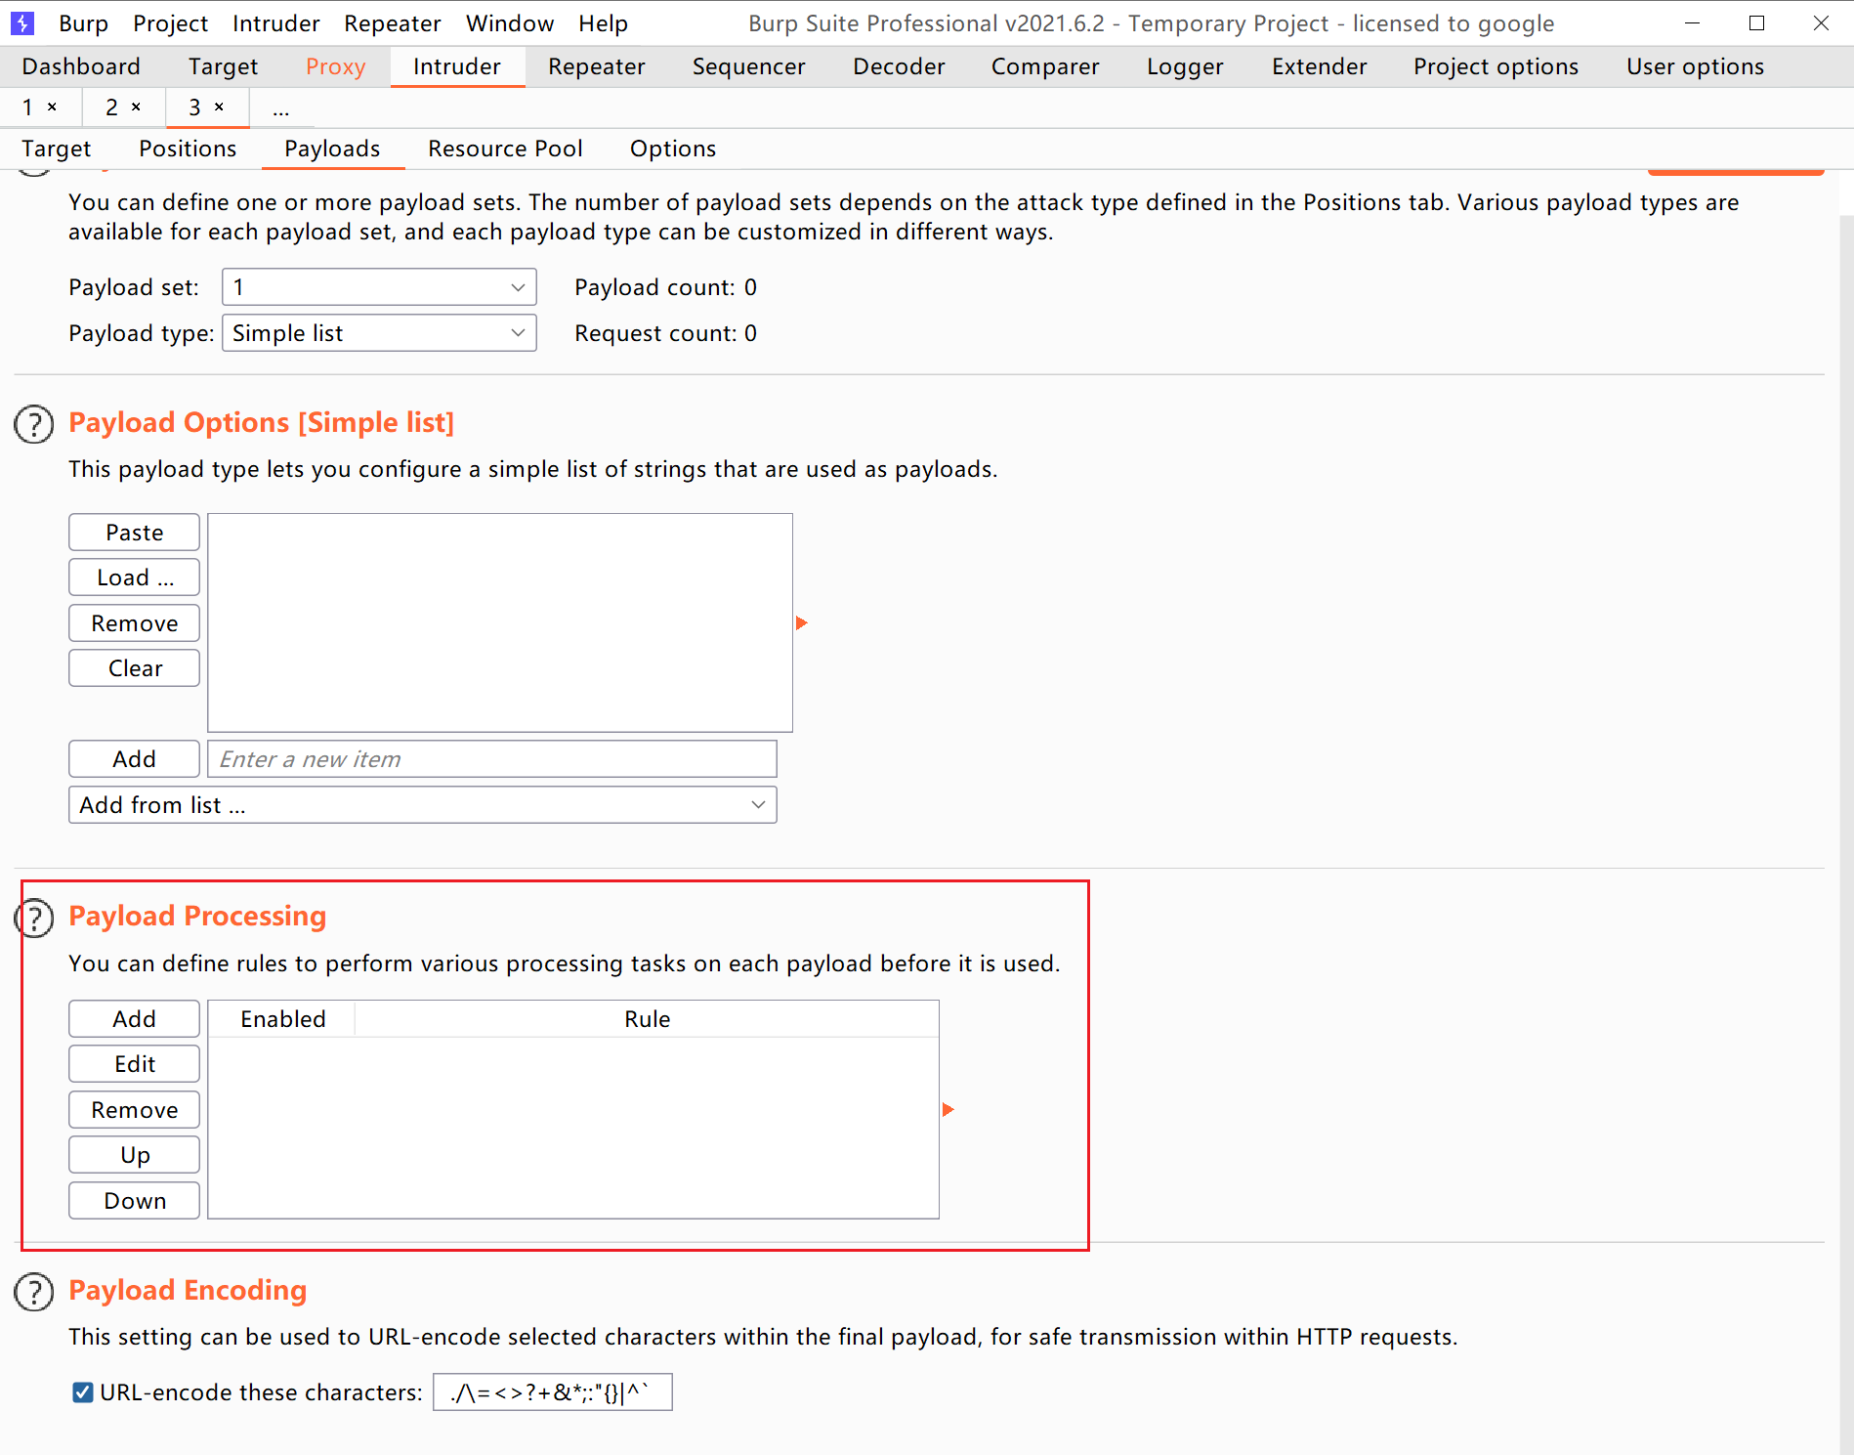This screenshot has width=1854, height=1455.
Task: Open the Payload set dropdown
Action: pyautogui.click(x=379, y=287)
